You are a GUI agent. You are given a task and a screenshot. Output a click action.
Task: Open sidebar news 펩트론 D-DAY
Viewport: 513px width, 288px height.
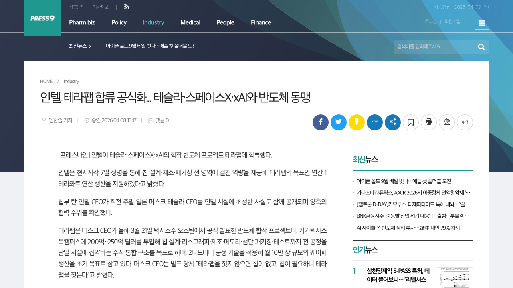point(413,204)
